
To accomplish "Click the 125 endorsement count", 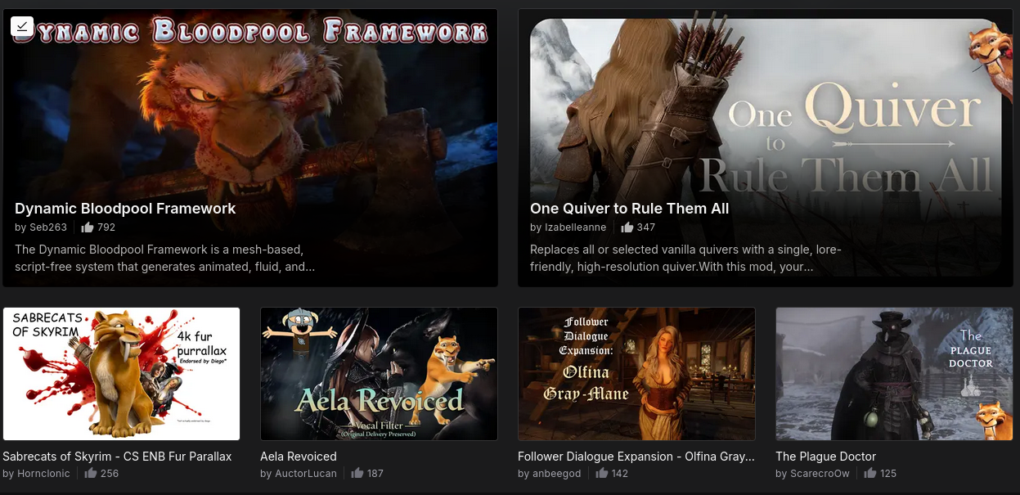I will tap(888, 474).
